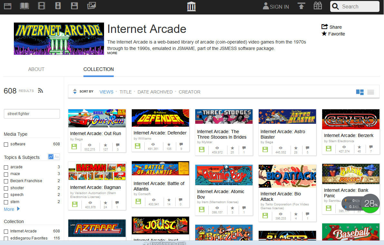Open Internet Arcade: Defender title
Image resolution: width=384 pixels, height=245 pixels.
click(160, 133)
